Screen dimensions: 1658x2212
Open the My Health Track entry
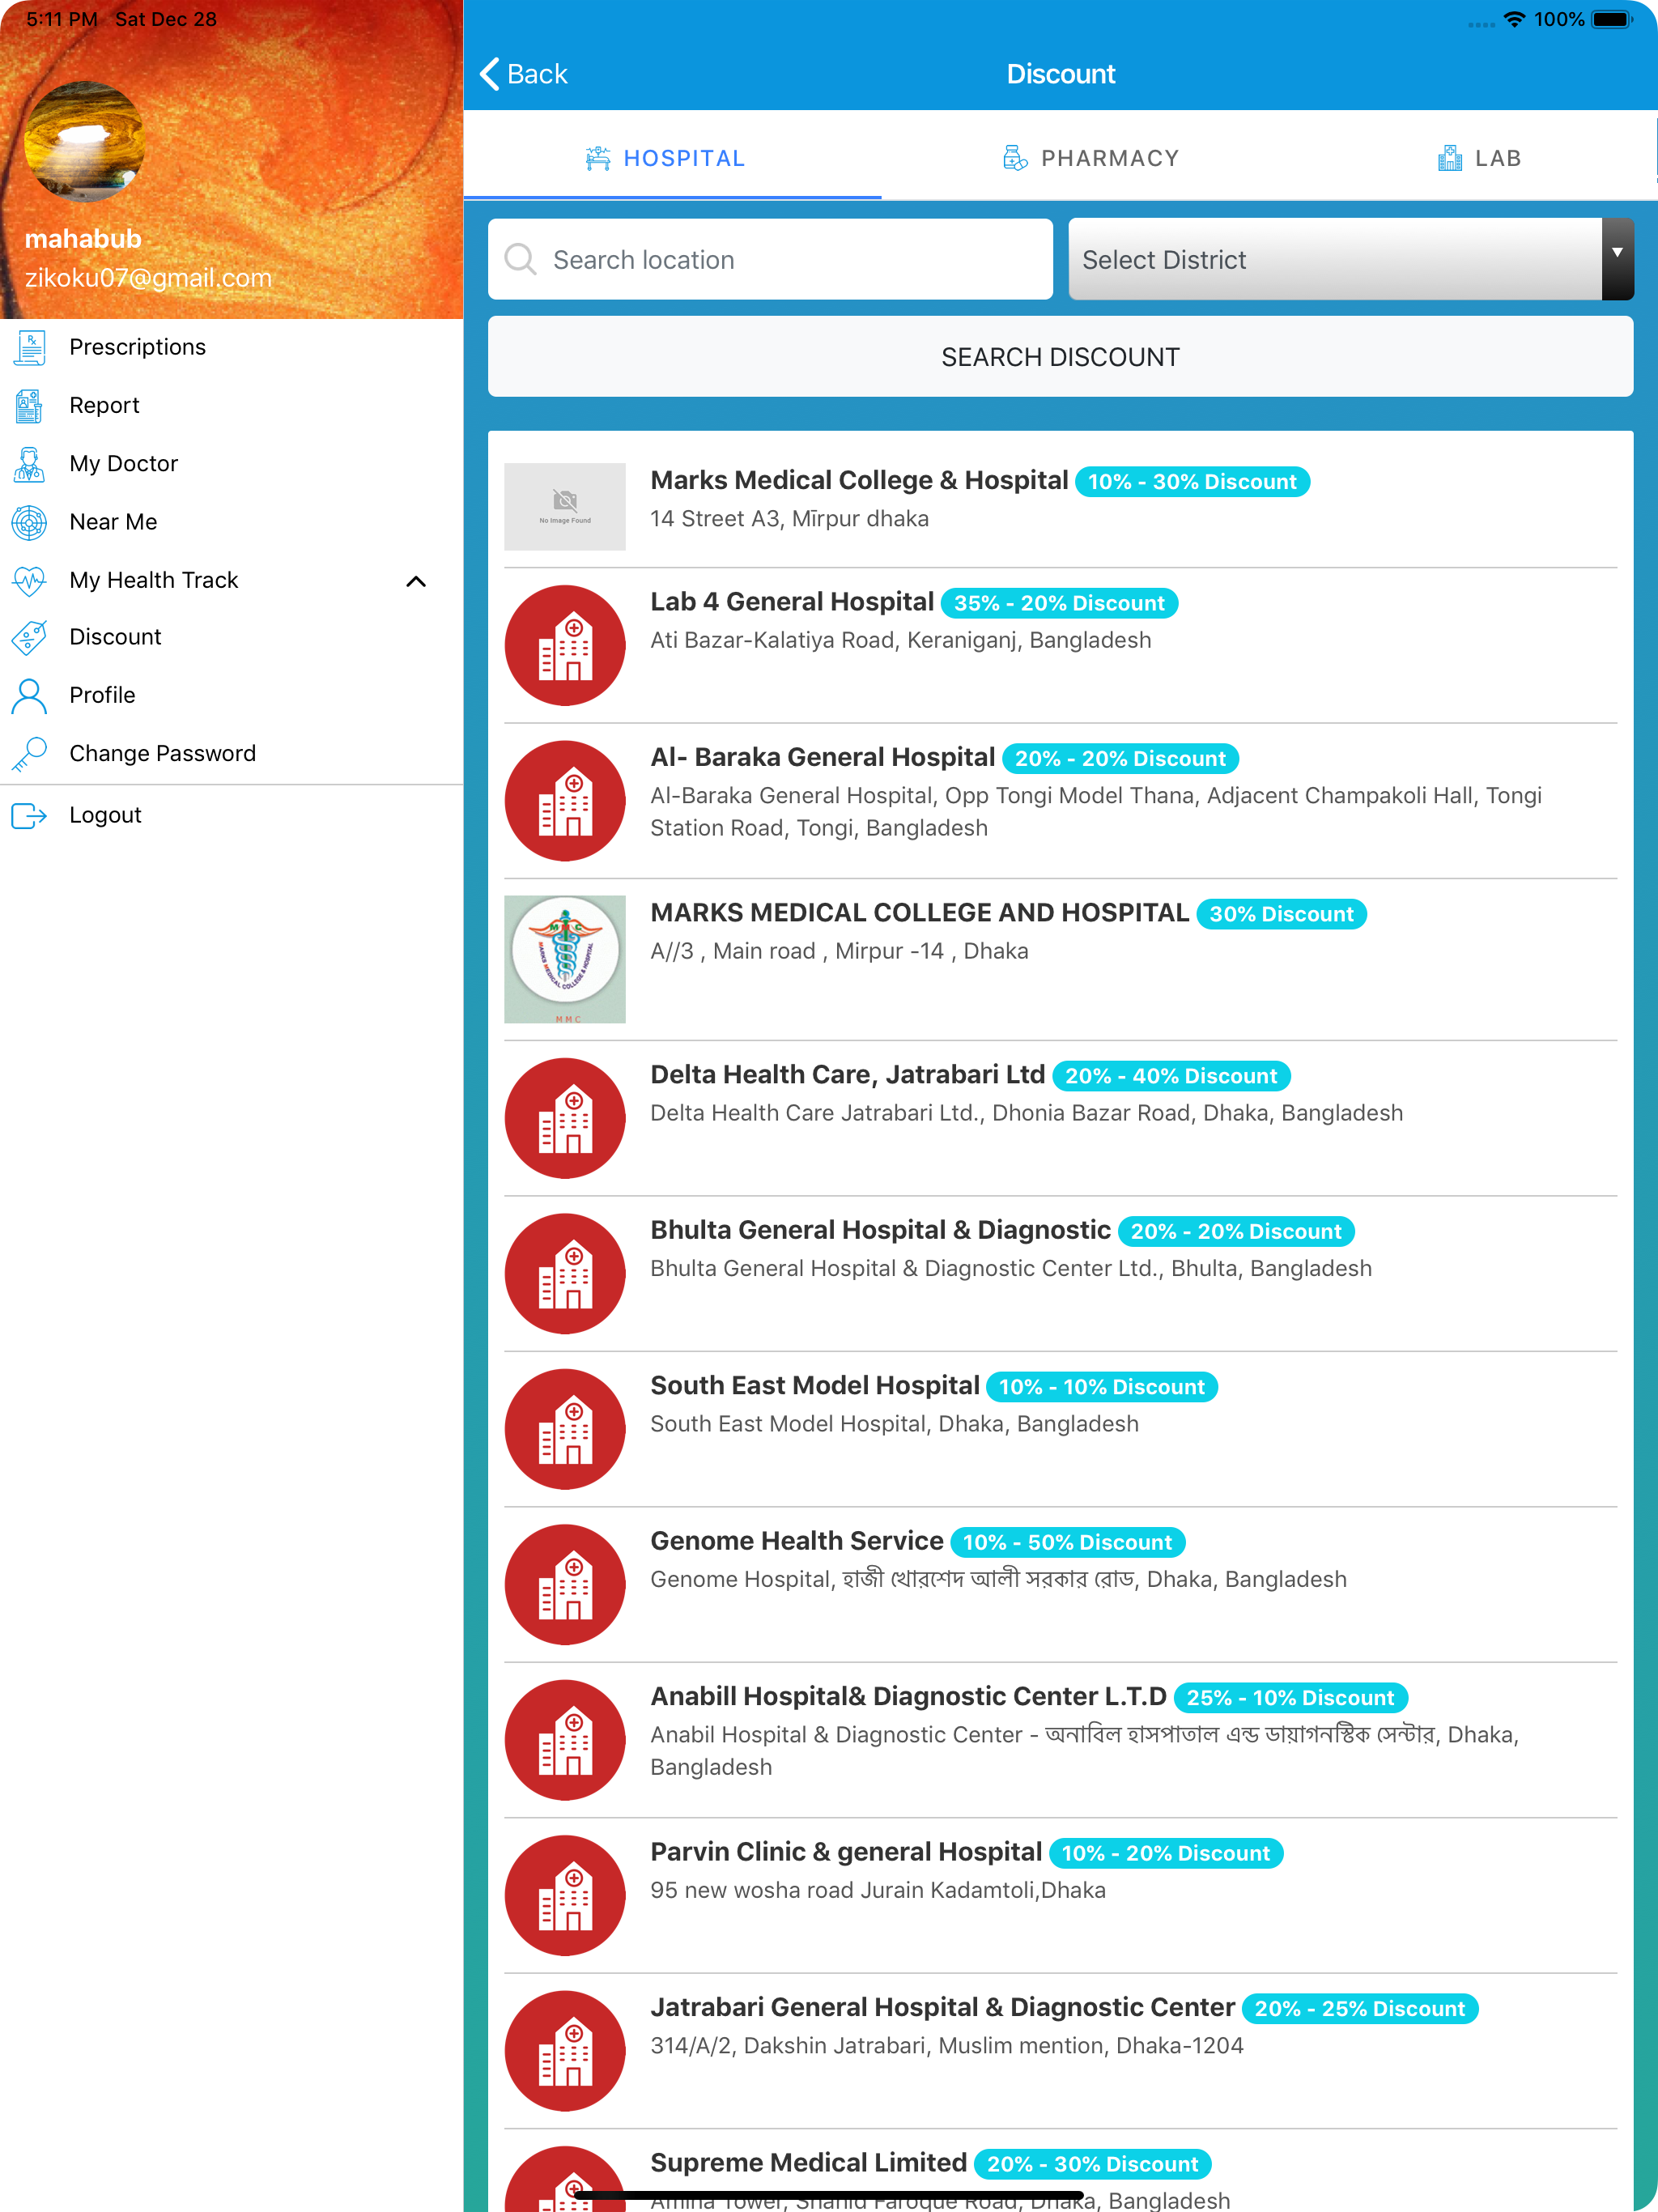click(231, 580)
